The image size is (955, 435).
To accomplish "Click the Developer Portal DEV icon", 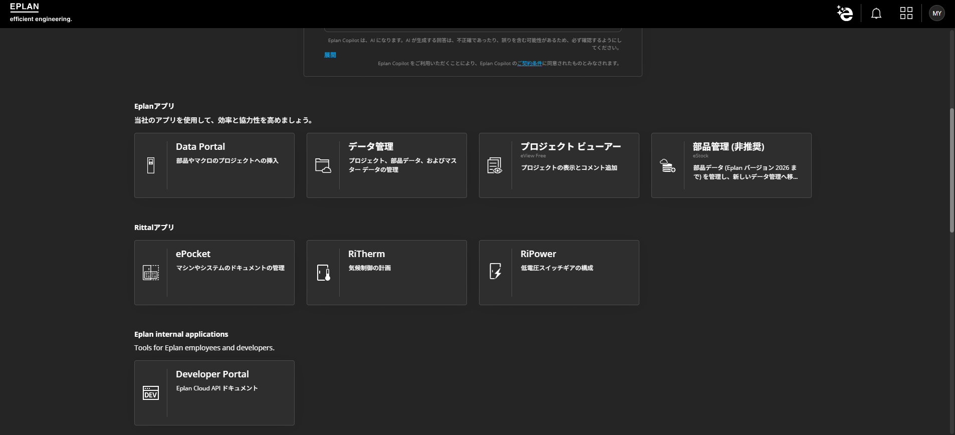I will (x=151, y=393).
